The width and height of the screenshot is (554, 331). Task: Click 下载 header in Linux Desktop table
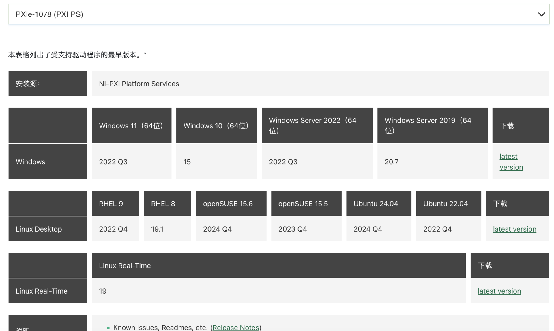click(x=517, y=203)
